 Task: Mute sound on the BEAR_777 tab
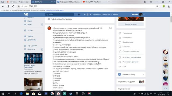(x=52, y=2)
